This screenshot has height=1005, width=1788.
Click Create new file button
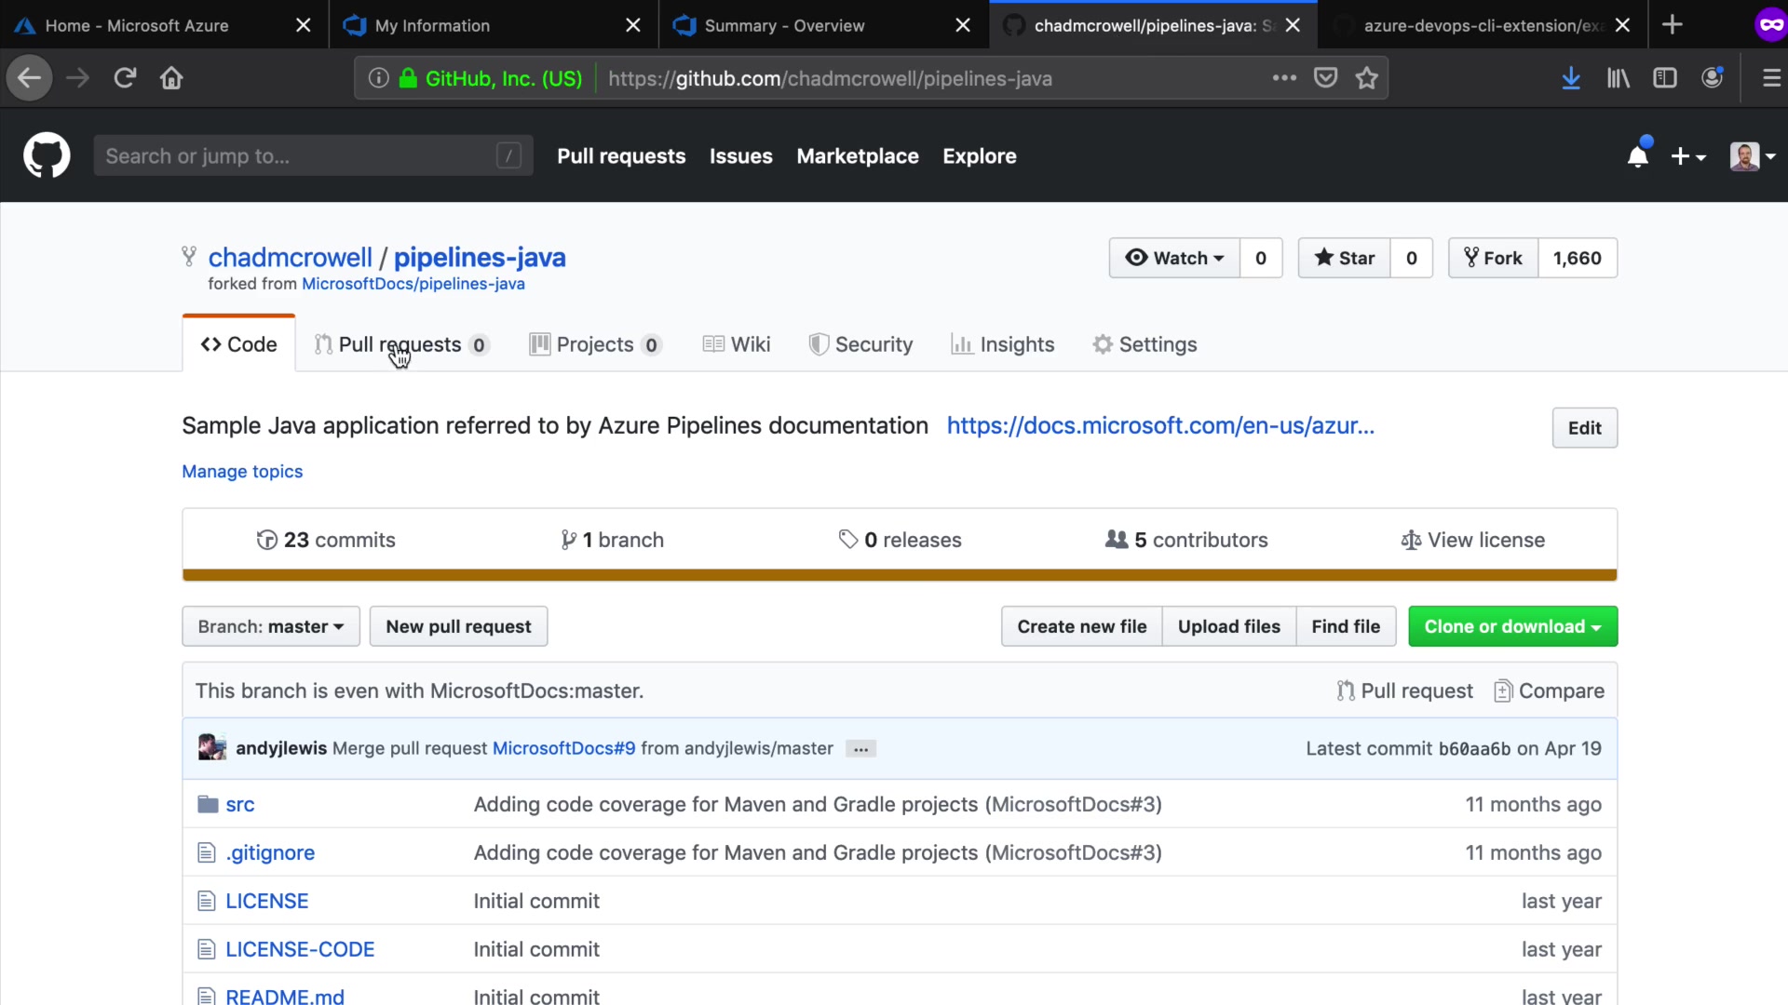coord(1081,626)
